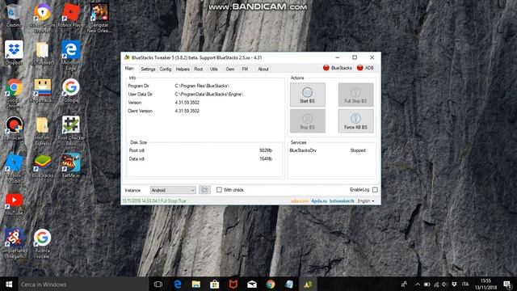The width and height of the screenshot is (517, 291).
Task: Open the Cestino recycle bin desktop icon
Action: pos(14,15)
